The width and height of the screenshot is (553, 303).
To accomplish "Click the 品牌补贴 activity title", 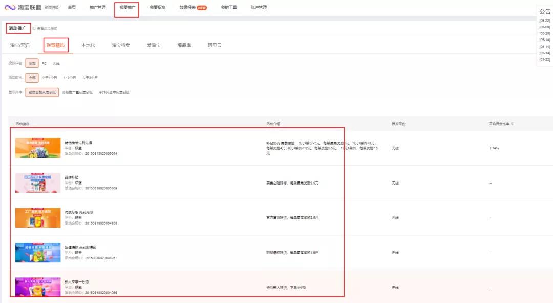I will point(72,177).
